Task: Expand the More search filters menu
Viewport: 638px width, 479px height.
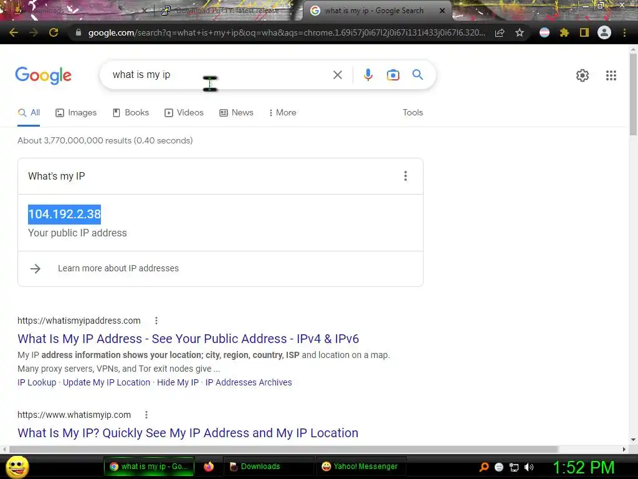Action: tap(283, 112)
